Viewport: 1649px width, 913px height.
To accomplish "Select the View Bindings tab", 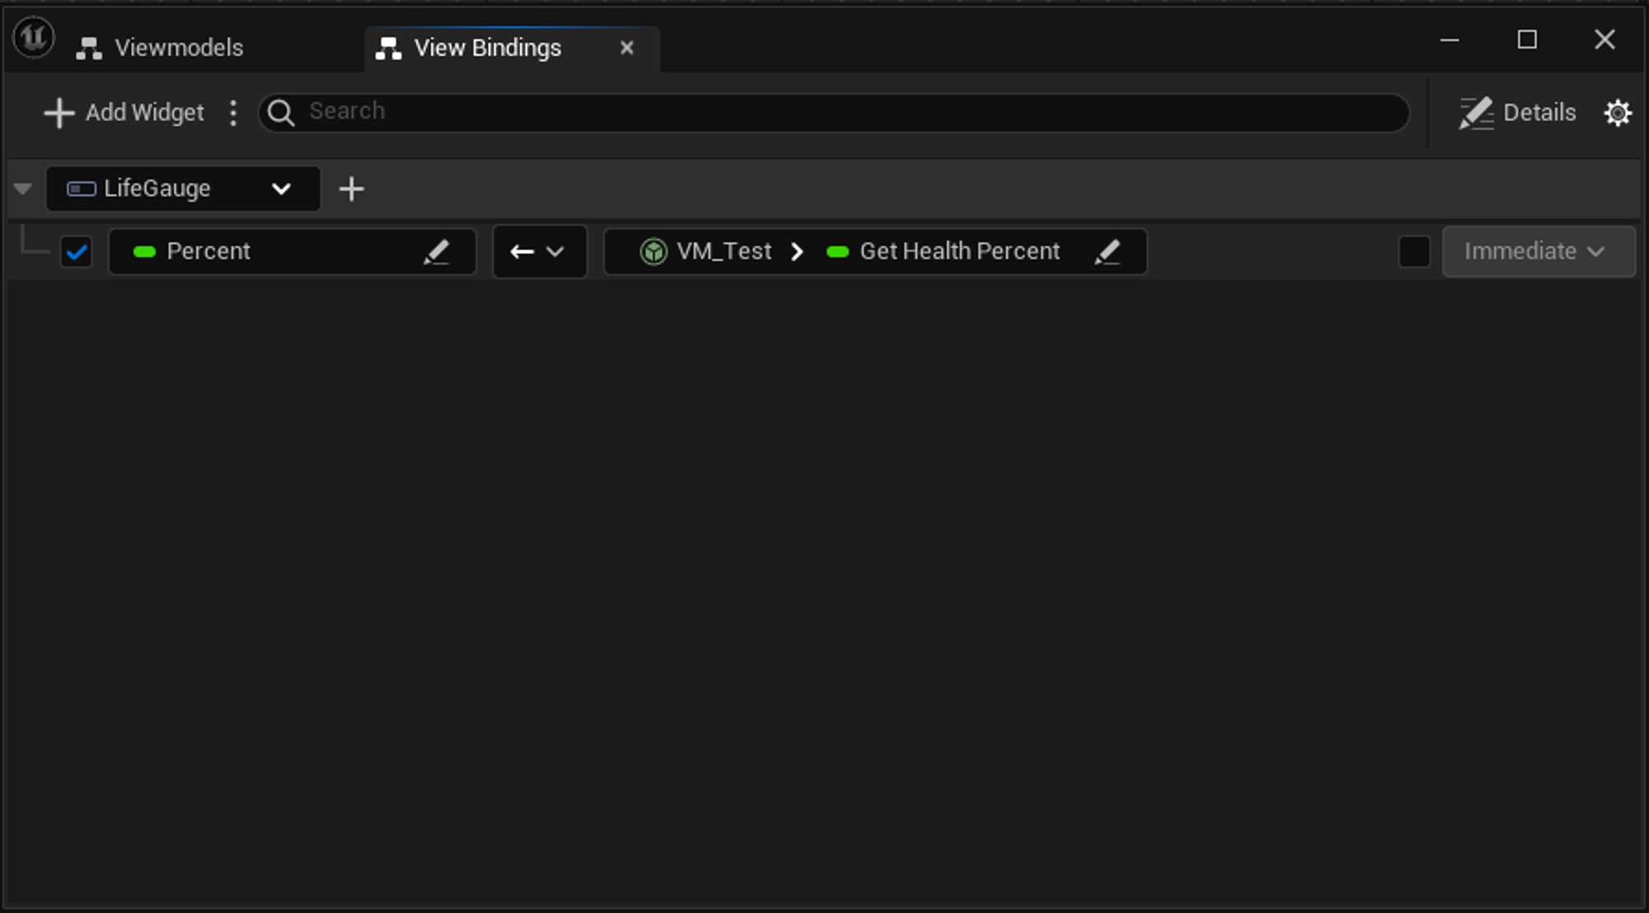I will pos(486,48).
